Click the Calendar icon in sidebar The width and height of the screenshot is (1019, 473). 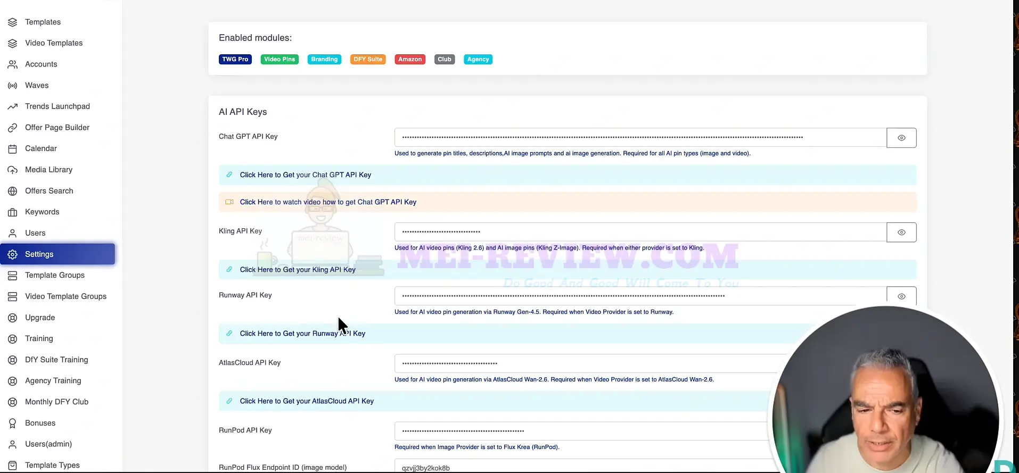[x=13, y=149]
